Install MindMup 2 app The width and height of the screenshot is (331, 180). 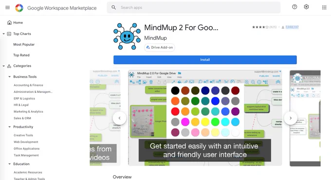[205, 60]
